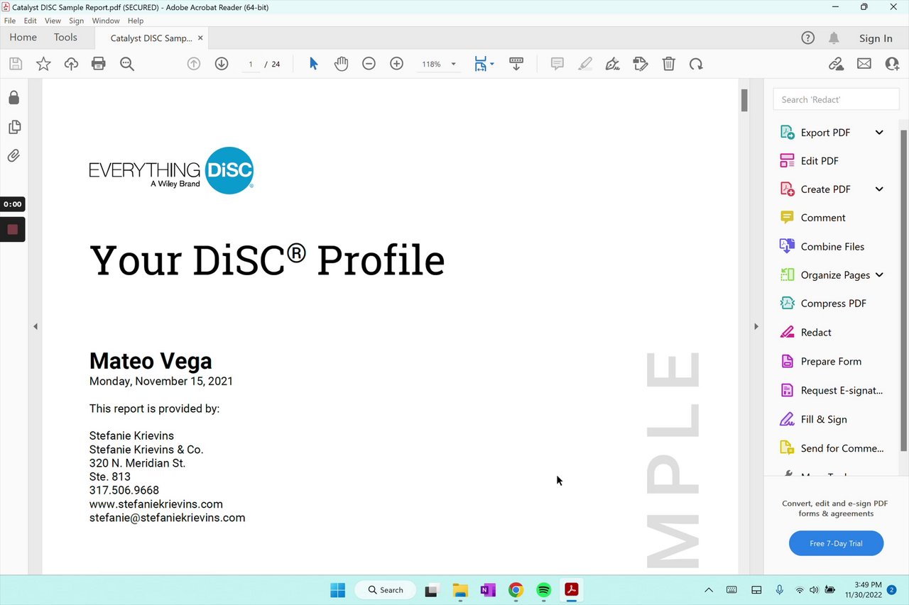Expand the Export PDF options
The height and width of the screenshot is (605, 909).
(x=879, y=133)
